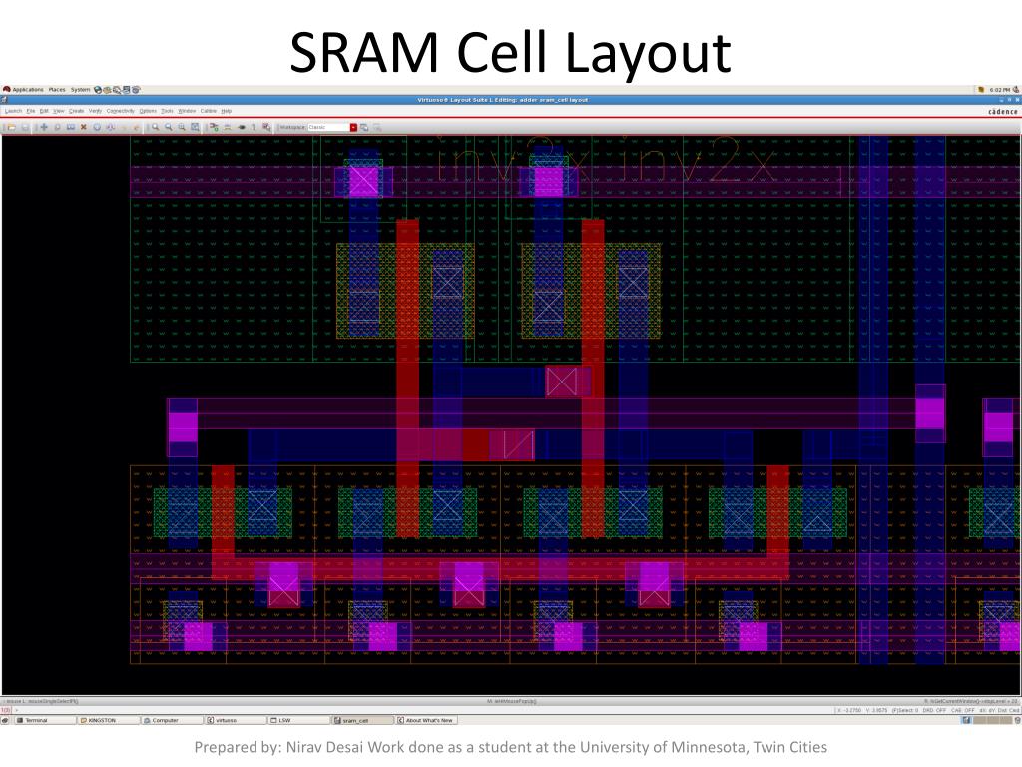The width and height of the screenshot is (1022, 767).
Task: Open the Verify menu
Action: tap(95, 111)
